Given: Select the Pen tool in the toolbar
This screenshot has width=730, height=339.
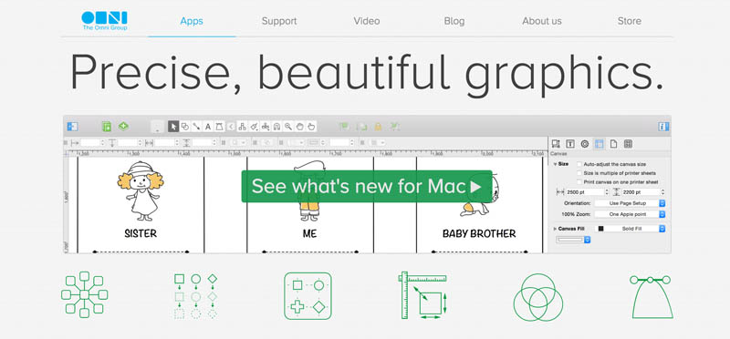Looking at the screenshot, I should click(219, 126).
